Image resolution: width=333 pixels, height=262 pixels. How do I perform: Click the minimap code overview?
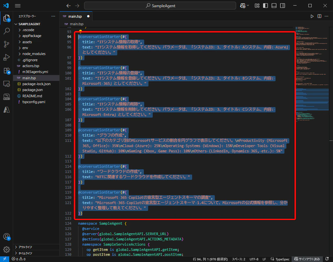[x=312, y=74]
